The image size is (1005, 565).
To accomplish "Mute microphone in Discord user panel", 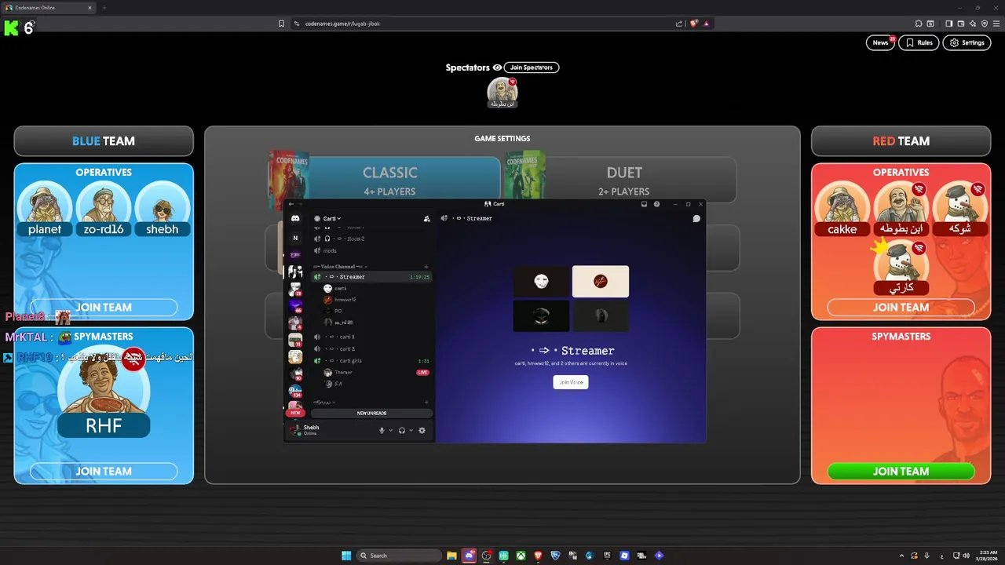I will 382,430.
